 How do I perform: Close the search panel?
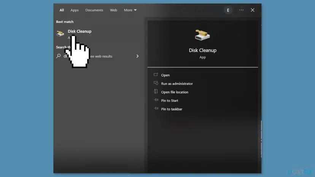[253, 10]
